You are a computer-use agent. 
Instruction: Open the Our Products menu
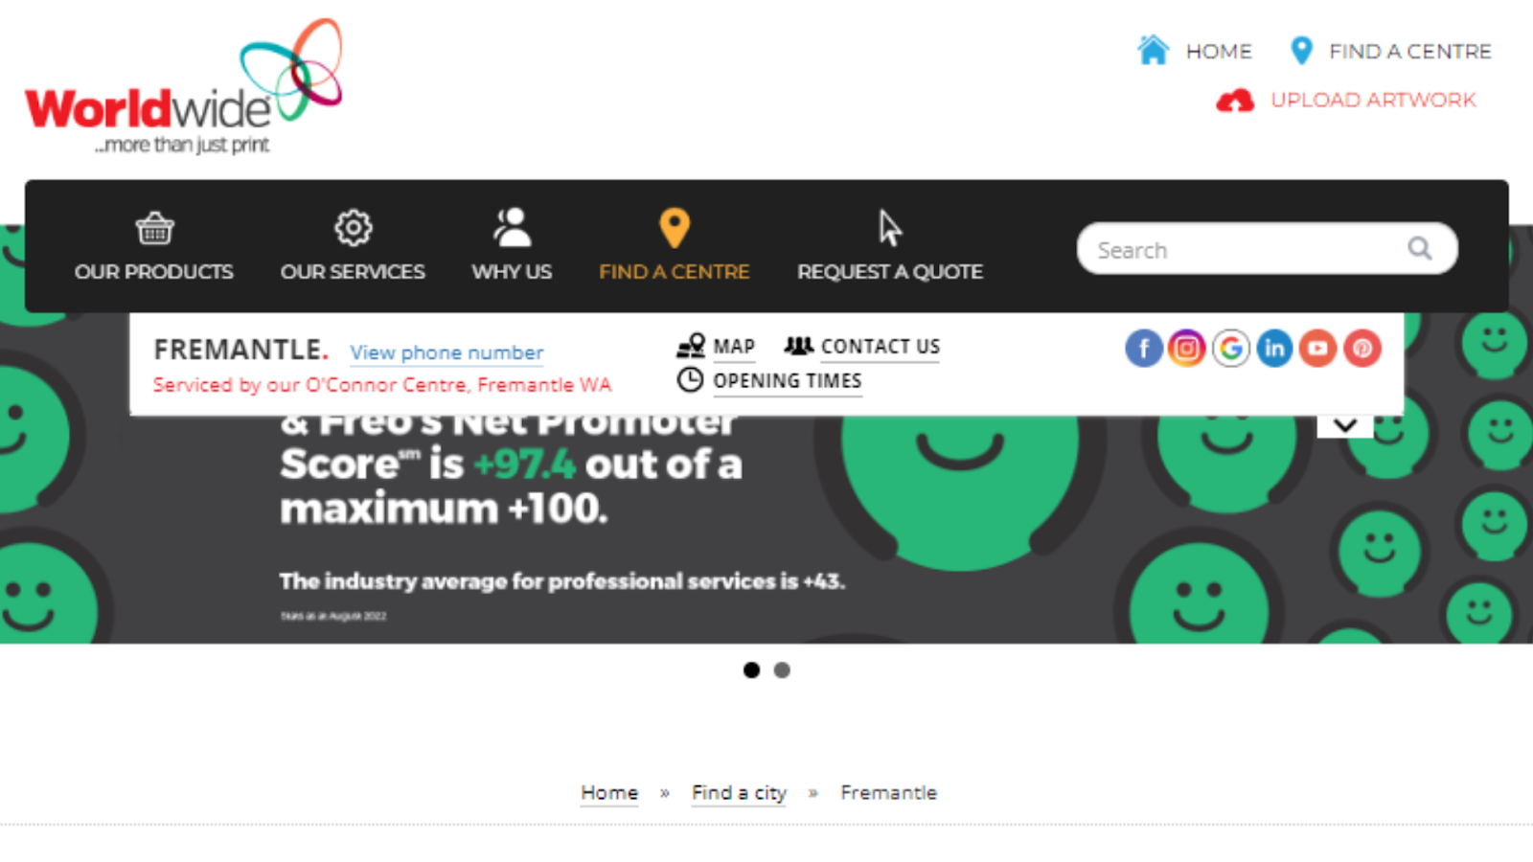pos(154,246)
